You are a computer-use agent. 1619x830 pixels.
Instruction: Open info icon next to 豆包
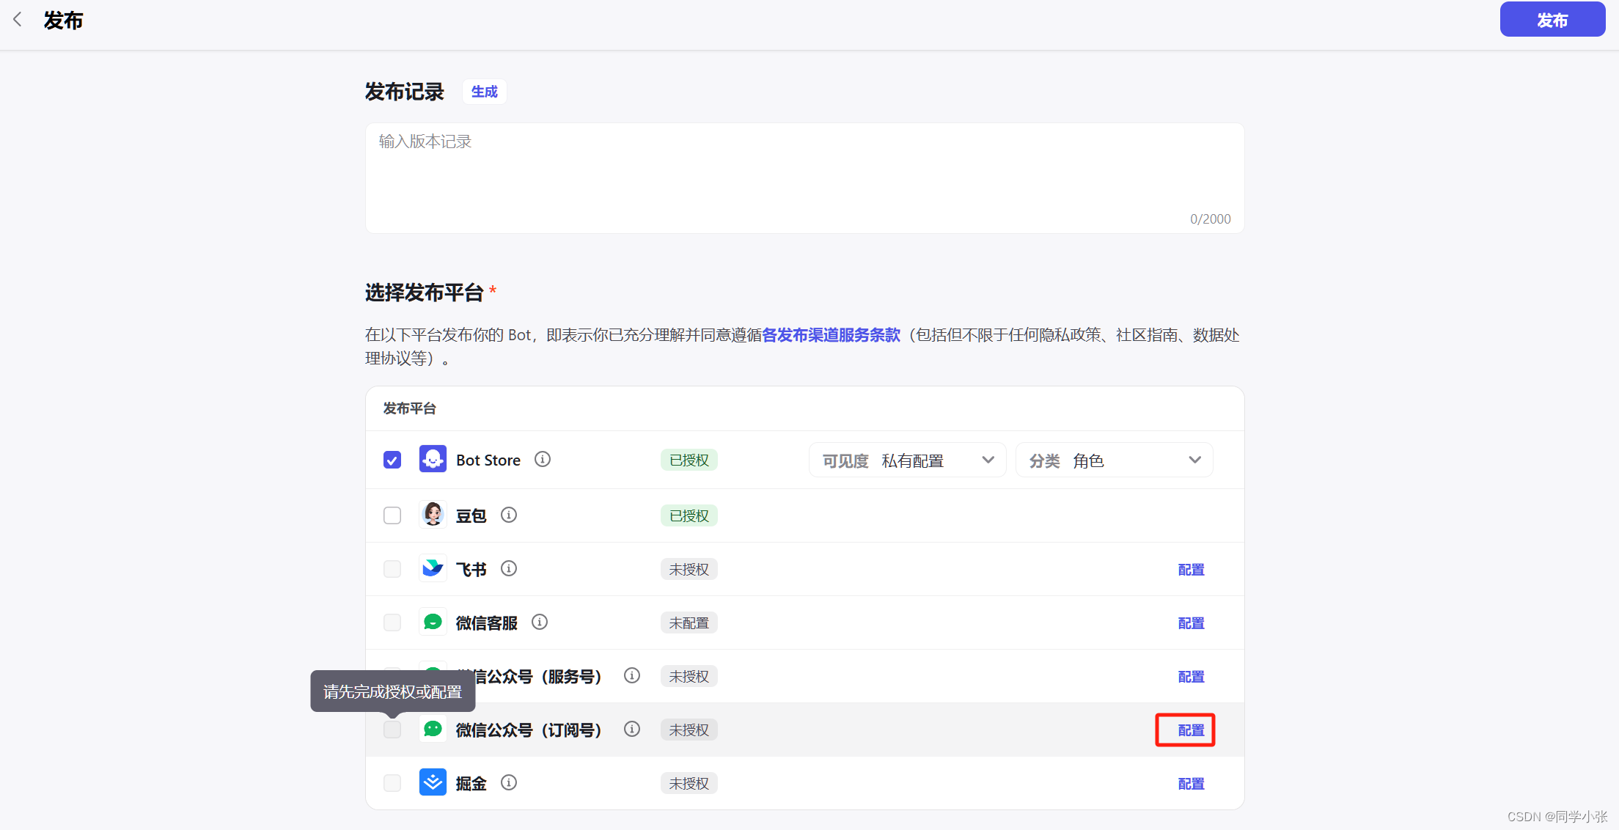coord(509,515)
